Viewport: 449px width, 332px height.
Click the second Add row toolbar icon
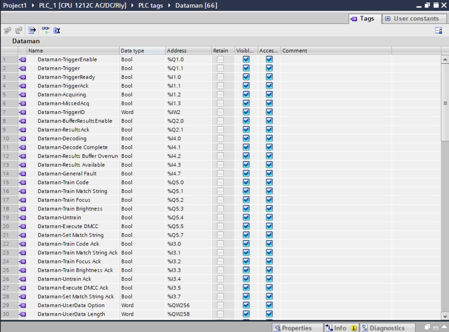click(18, 30)
